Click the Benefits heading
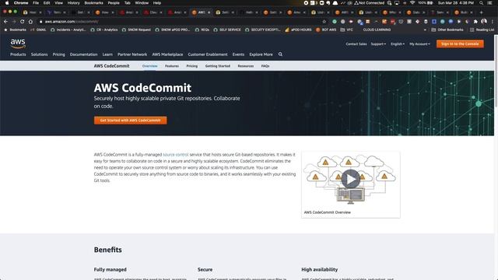498x280 pixels. (107, 250)
